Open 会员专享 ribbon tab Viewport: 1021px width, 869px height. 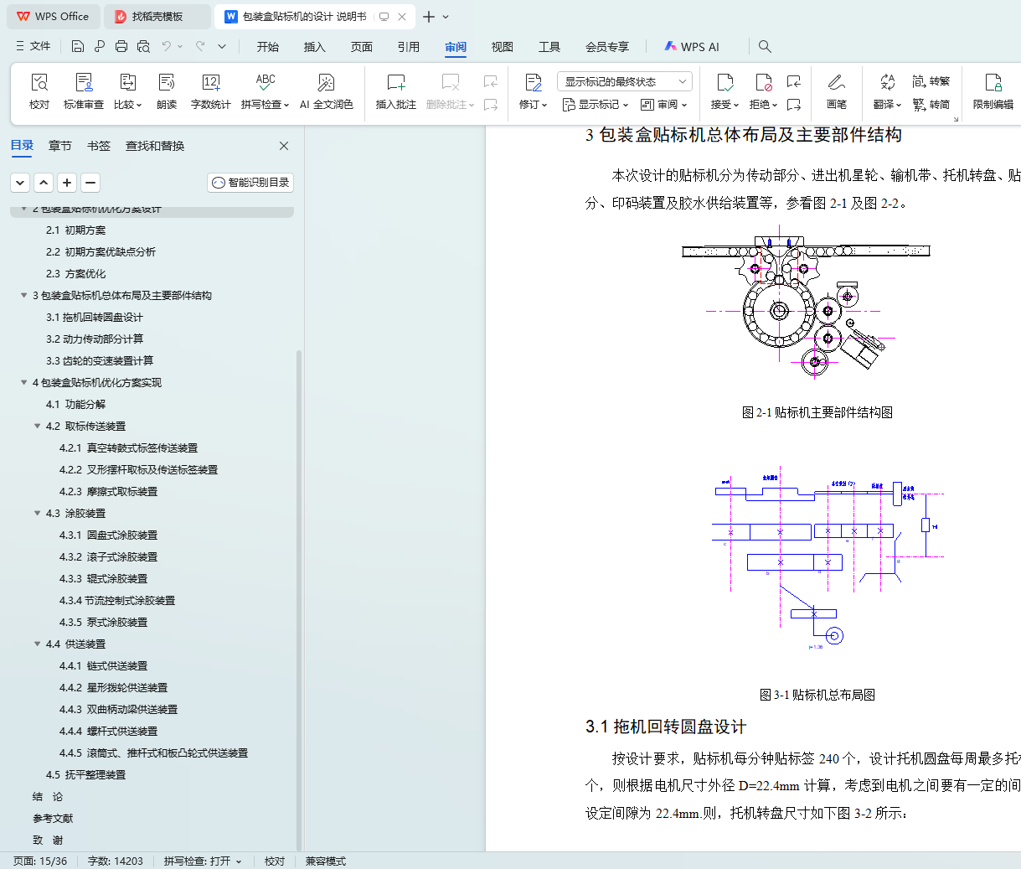(x=607, y=47)
